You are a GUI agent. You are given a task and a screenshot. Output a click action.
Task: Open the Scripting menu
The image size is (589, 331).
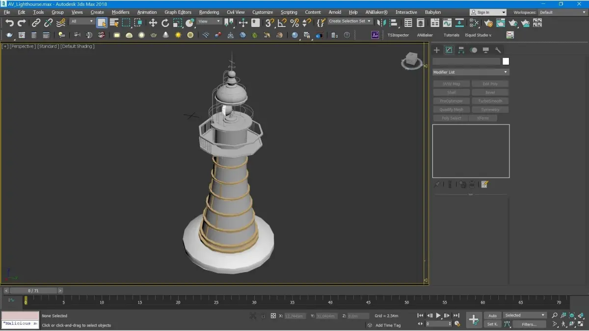click(289, 12)
